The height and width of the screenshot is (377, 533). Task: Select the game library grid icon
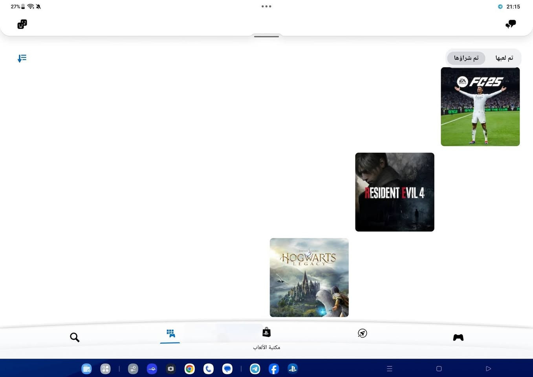pos(170,333)
